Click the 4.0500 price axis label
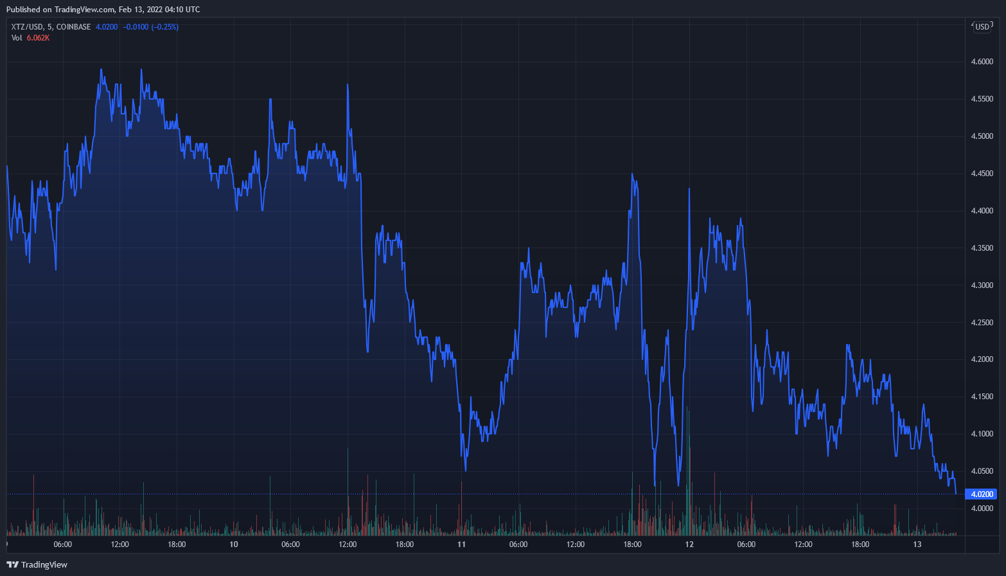 pos(982,471)
